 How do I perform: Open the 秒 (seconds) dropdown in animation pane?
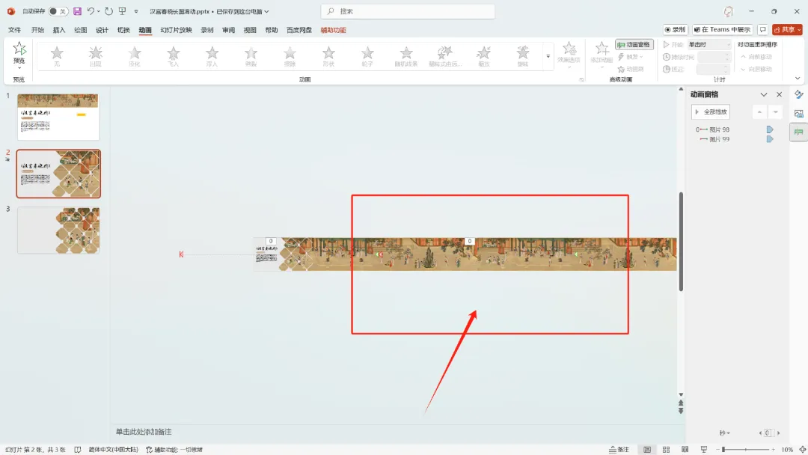pyautogui.click(x=724, y=433)
